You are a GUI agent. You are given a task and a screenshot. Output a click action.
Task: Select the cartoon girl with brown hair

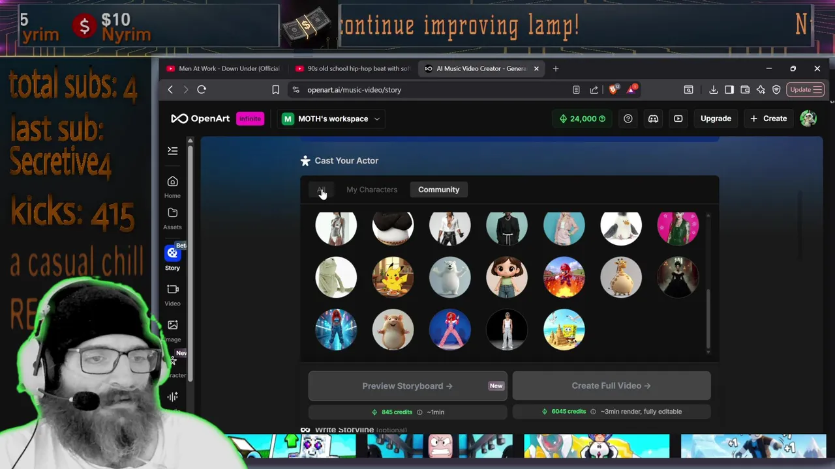click(507, 277)
